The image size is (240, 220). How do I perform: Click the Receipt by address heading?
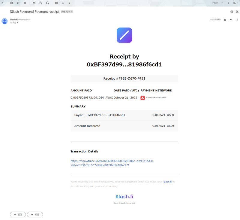(x=124, y=61)
